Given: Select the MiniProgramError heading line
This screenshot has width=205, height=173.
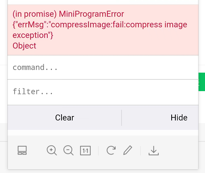Looking at the screenshot, I should (68, 14).
